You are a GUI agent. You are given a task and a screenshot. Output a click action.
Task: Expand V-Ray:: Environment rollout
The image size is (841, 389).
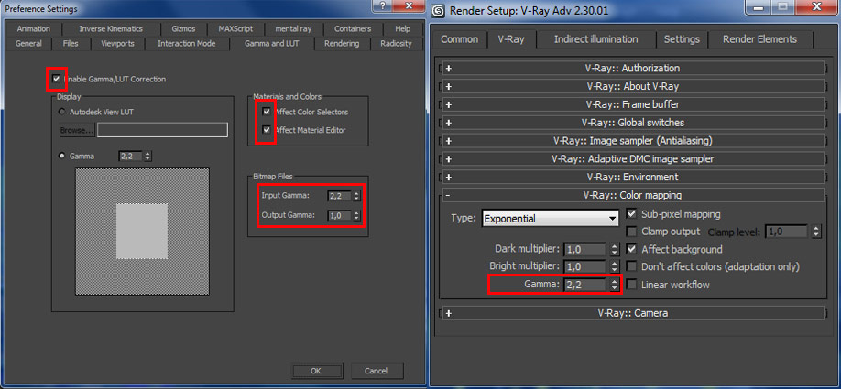(x=632, y=177)
